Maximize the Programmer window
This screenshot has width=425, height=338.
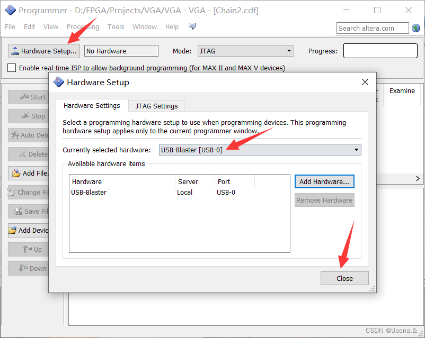tap(377, 10)
